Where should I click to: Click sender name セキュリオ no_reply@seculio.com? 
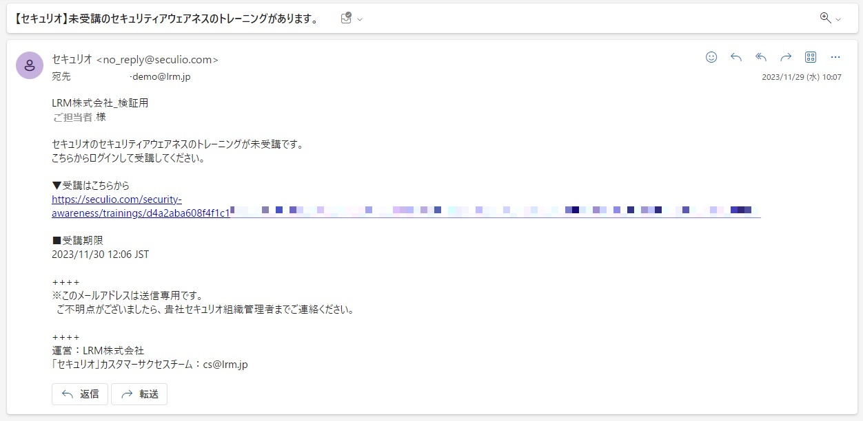[135, 60]
